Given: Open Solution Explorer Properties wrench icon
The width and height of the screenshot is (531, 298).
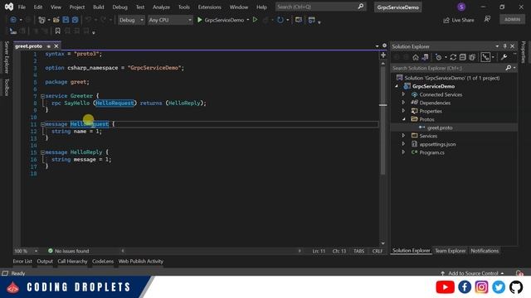Looking at the screenshot, I should (504, 57).
